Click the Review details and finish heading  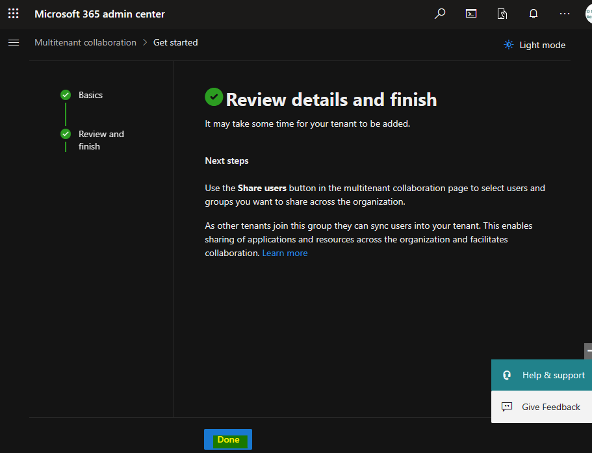pyautogui.click(x=331, y=99)
